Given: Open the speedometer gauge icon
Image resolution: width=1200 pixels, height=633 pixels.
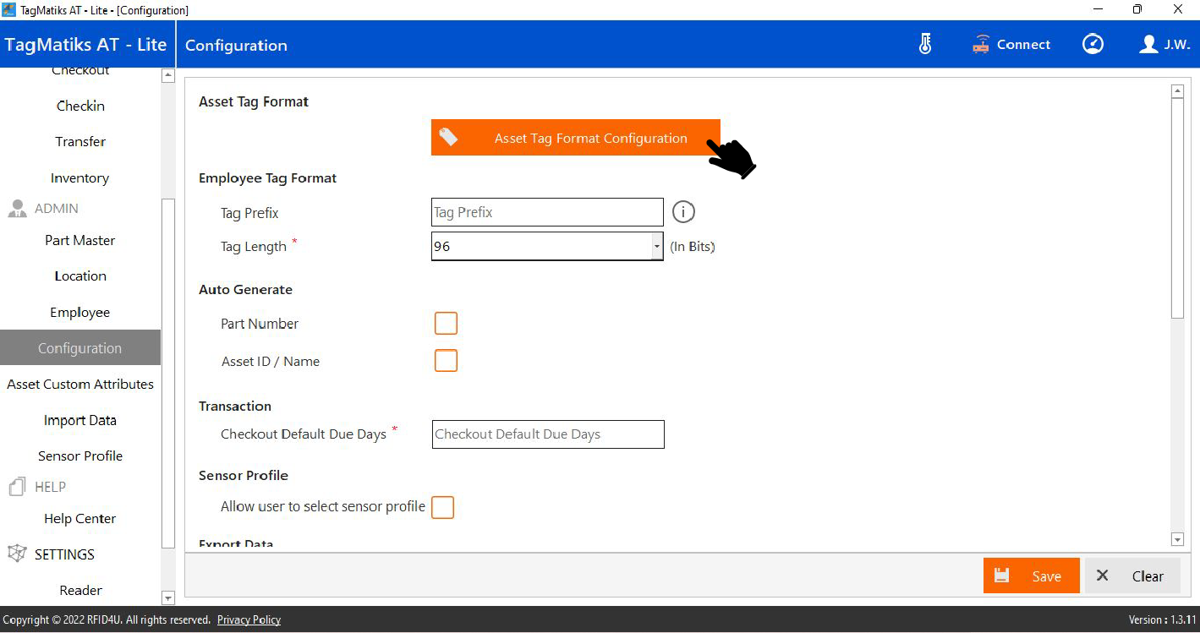Looking at the screenshot, I should pos(1093,45).
